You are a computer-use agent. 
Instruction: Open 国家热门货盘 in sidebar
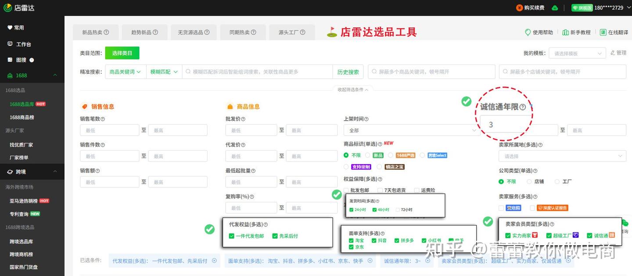24,267
